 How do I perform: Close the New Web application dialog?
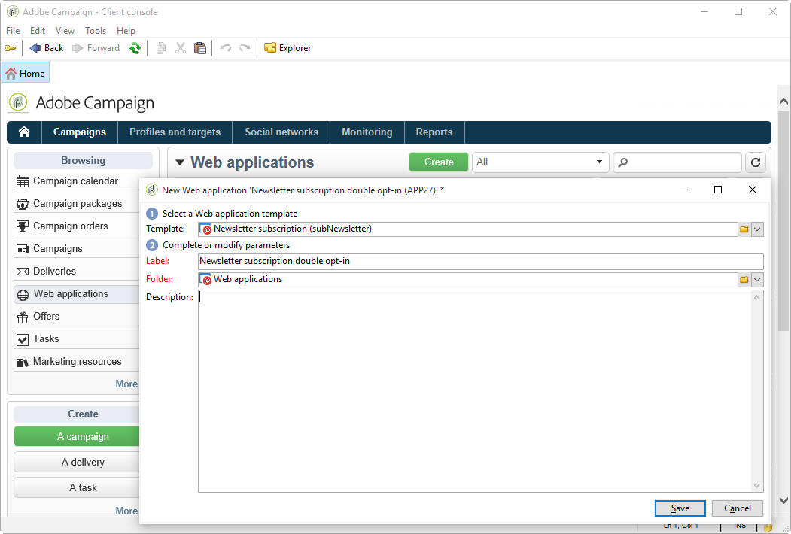[752, 190]
